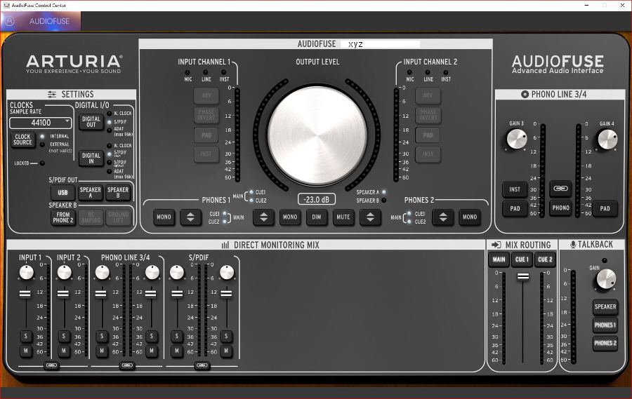
Task: Click the -23.0 dB output level readout
Action: pos(317,199)
